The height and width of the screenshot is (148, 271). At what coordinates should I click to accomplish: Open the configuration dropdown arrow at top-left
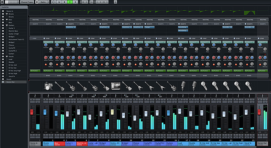pos(18,2)
